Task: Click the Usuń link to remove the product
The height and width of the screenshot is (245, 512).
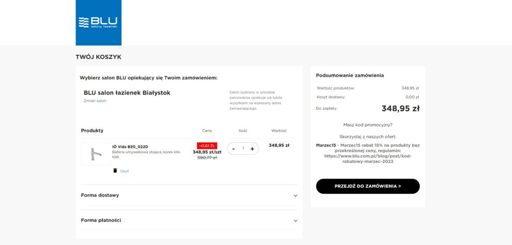Action: (125, 171)
